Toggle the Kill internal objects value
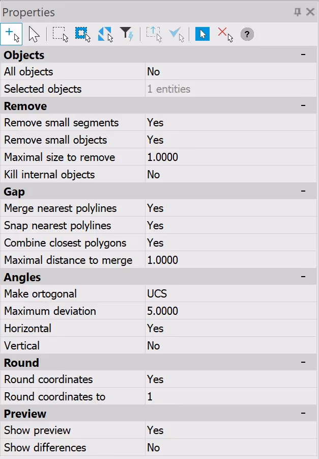The height and width of the screenshot is (459, 319). 231,174
